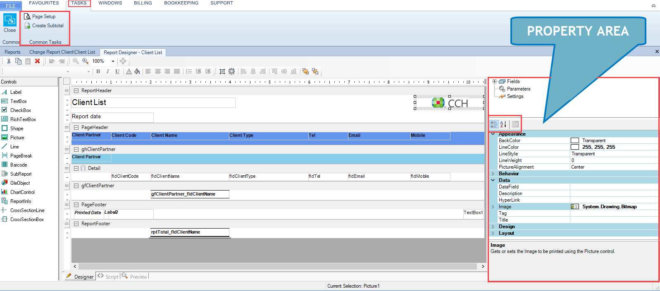
Task: Click the Send to Back icon
Action: tap(315, 72)
